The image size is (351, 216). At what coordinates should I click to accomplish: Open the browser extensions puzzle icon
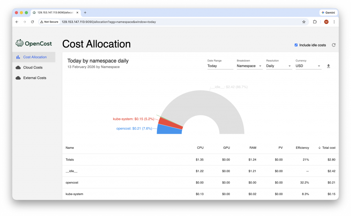coord(315,22)
